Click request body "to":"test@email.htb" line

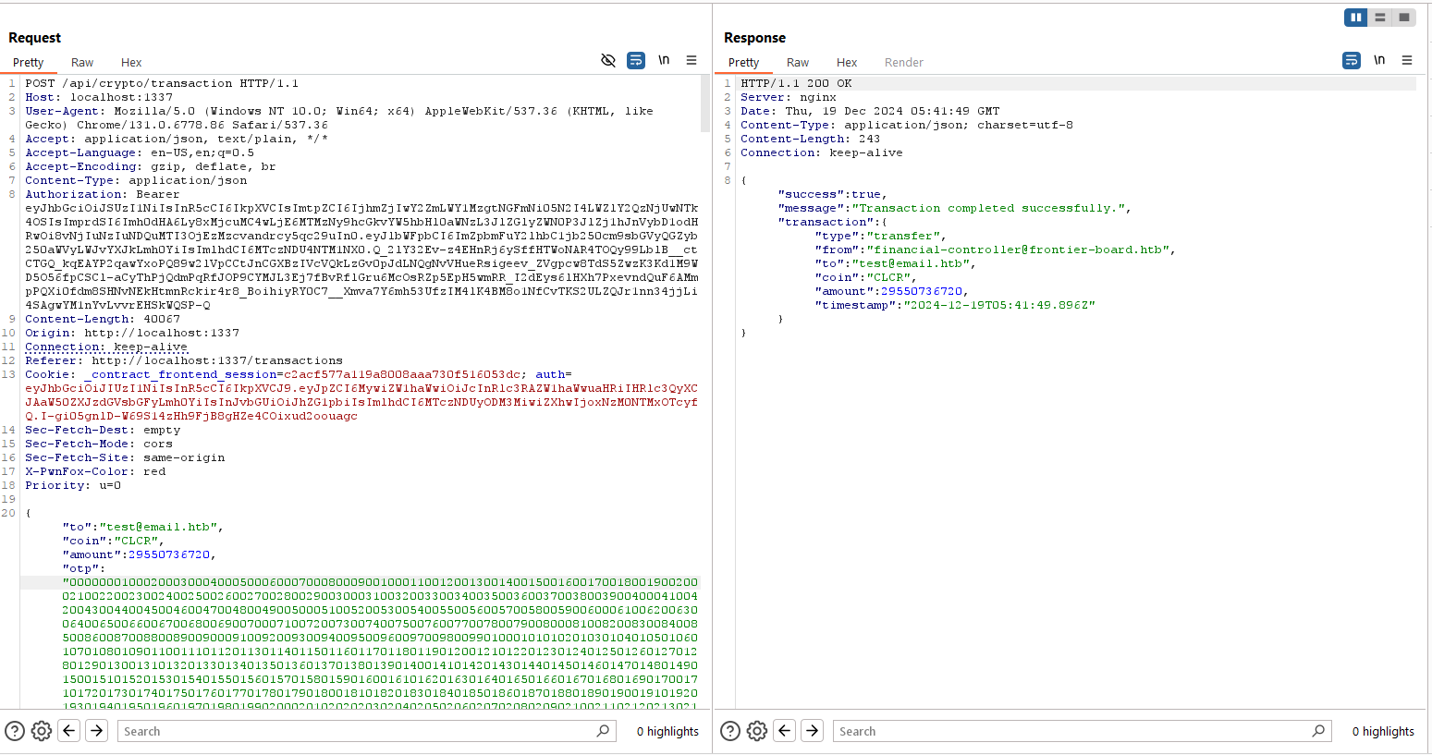(x=143, y=527)
